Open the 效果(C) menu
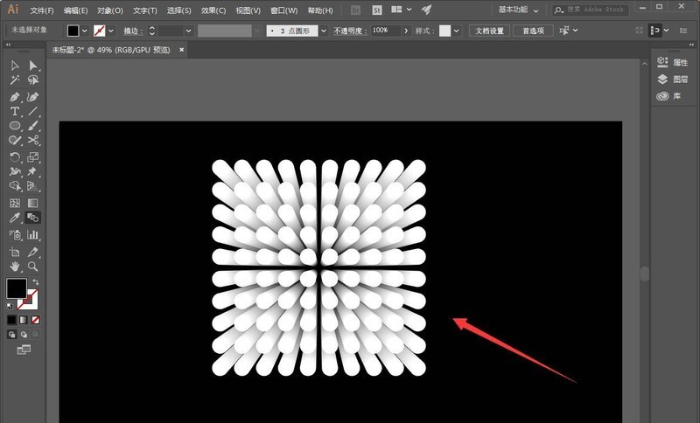This screenshot has height=423, width=700. pos(213,10)
